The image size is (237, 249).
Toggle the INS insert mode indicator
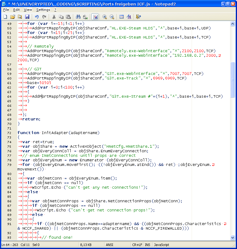point(148,245)
